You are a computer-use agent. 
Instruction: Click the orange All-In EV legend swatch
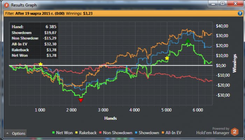(x=163, y=133)
